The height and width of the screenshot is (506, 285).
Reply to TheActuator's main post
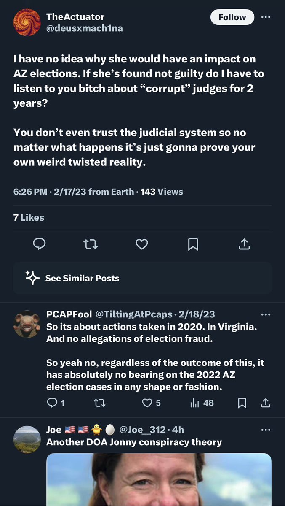(x=39, y=244)
